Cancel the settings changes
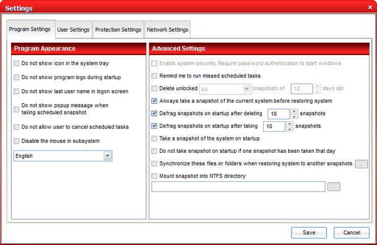This screenshot has width=377, height=245. click(x=352, y=233)
